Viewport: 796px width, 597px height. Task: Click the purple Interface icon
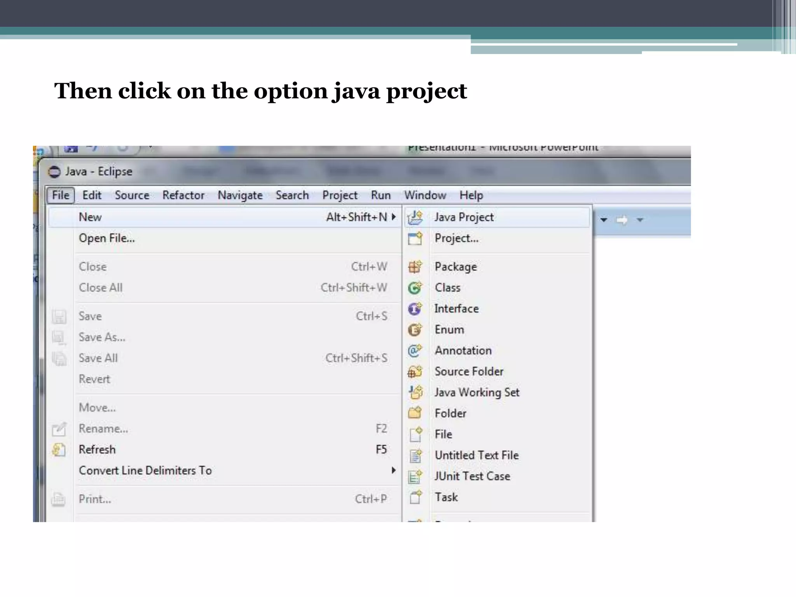click(415, 309)
